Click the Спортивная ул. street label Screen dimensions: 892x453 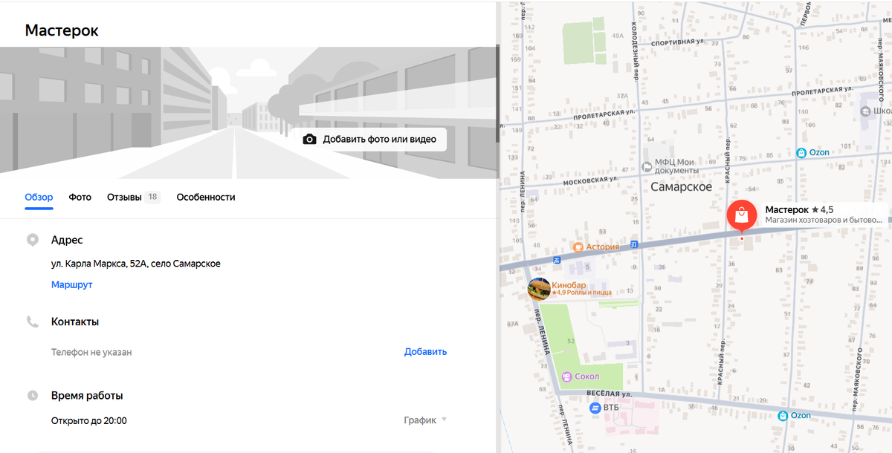click(677, 42)
